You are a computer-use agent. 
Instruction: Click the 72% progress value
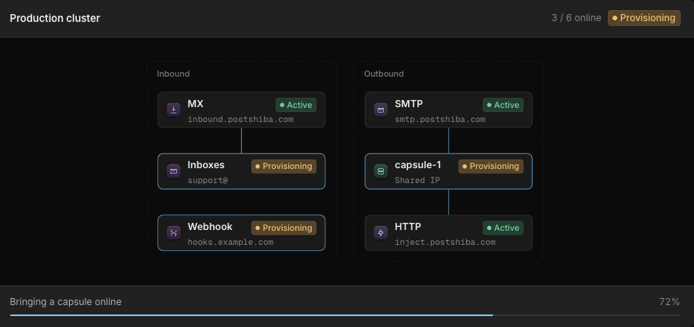[670, 302]
